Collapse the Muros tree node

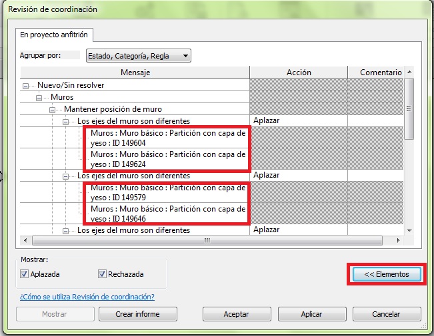(39, 97)
